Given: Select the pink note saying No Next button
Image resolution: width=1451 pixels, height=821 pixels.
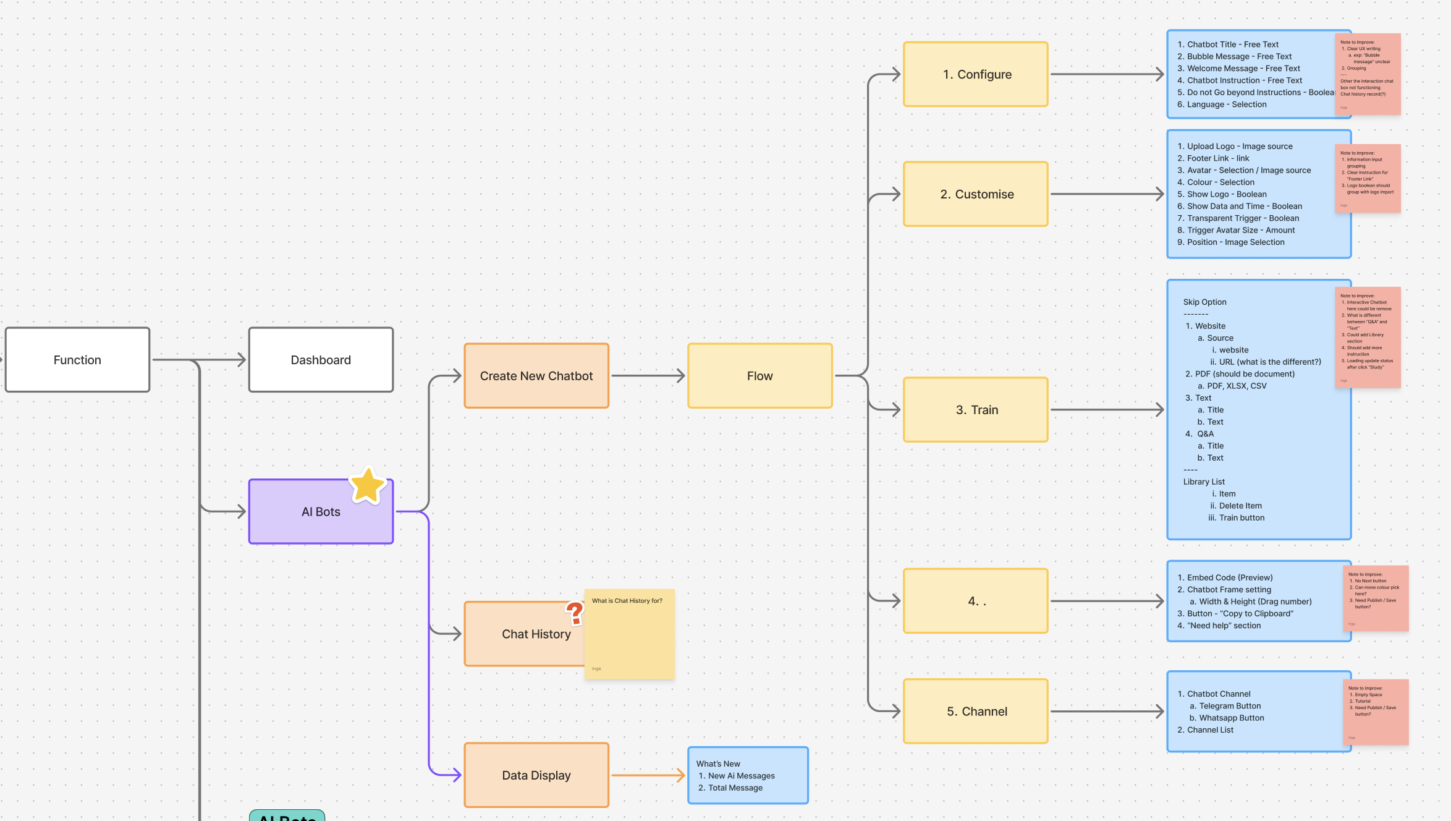Looking at the screenshot, I should [x=1376, y=598].
